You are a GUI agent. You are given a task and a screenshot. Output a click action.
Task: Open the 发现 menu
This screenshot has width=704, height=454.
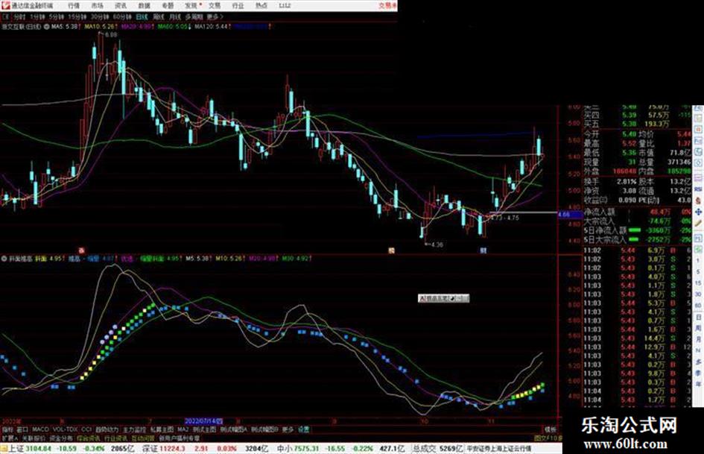click(x=191, y=5)
